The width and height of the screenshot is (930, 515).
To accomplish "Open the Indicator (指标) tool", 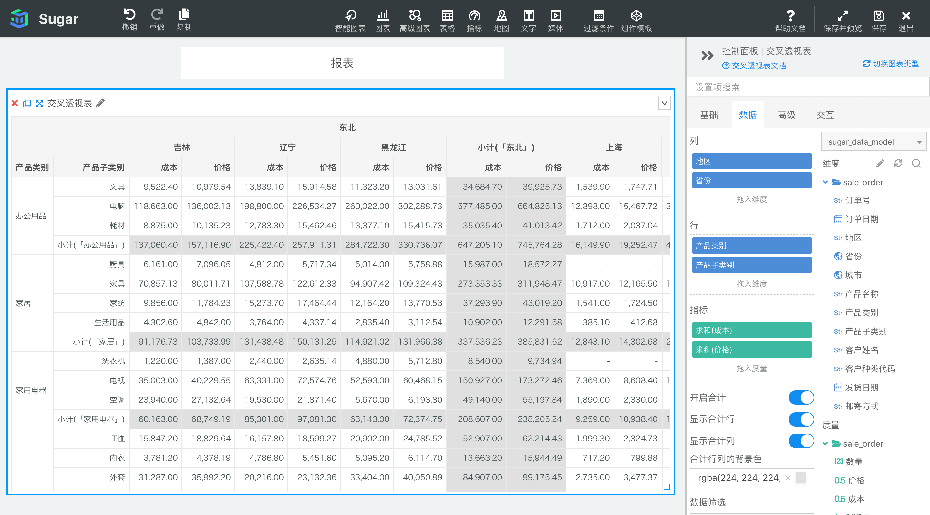I will tap(474, 21).
